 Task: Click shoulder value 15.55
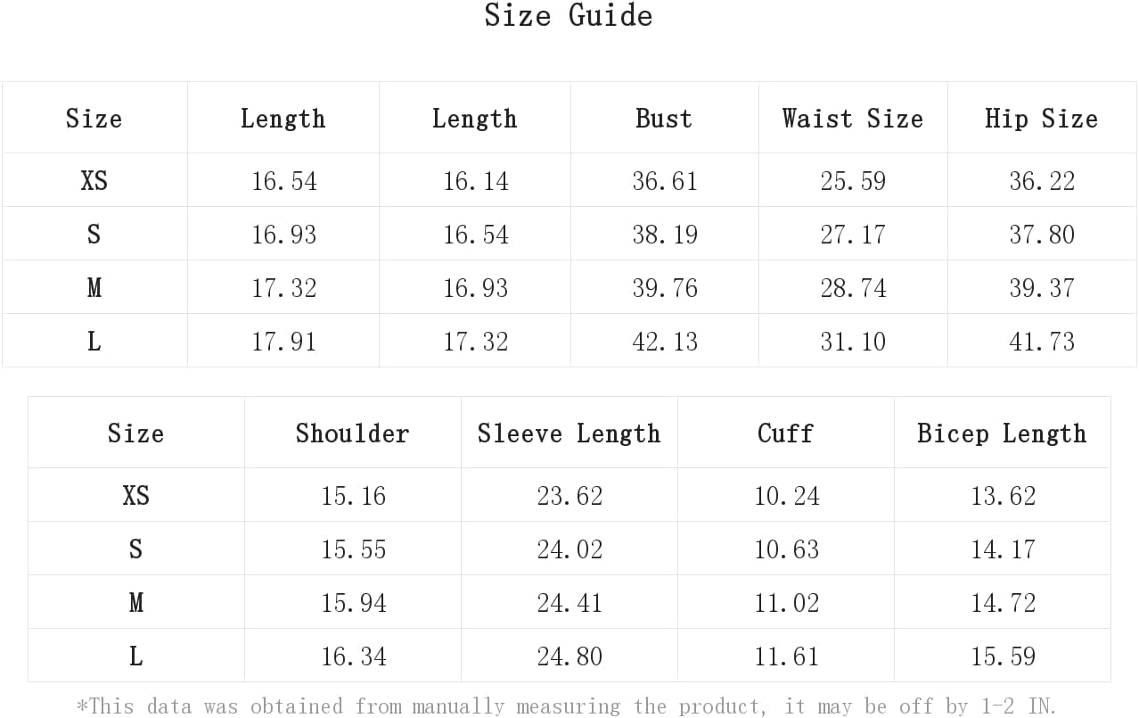coord(354,549)
